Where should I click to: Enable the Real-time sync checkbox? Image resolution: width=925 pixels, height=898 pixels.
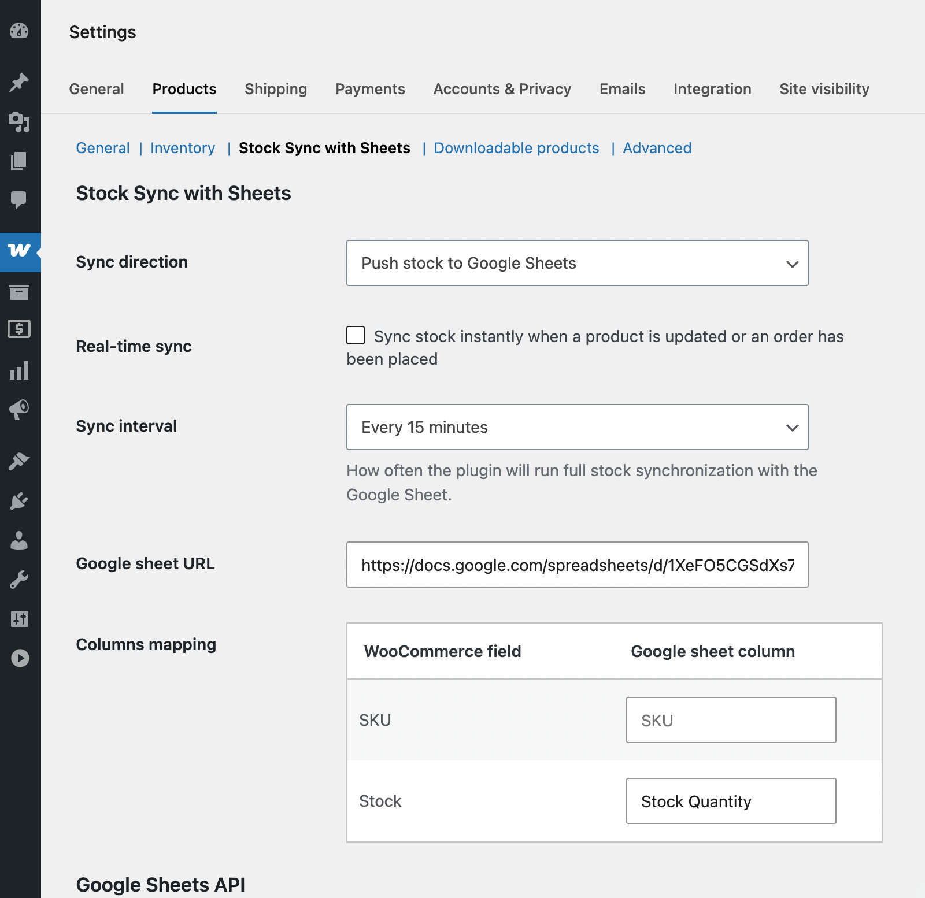(x=356, y=335)
